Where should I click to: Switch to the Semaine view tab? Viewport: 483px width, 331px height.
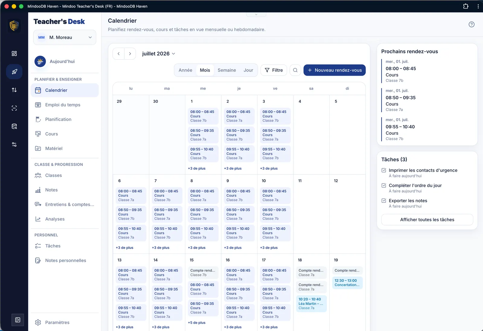(227, 70)
